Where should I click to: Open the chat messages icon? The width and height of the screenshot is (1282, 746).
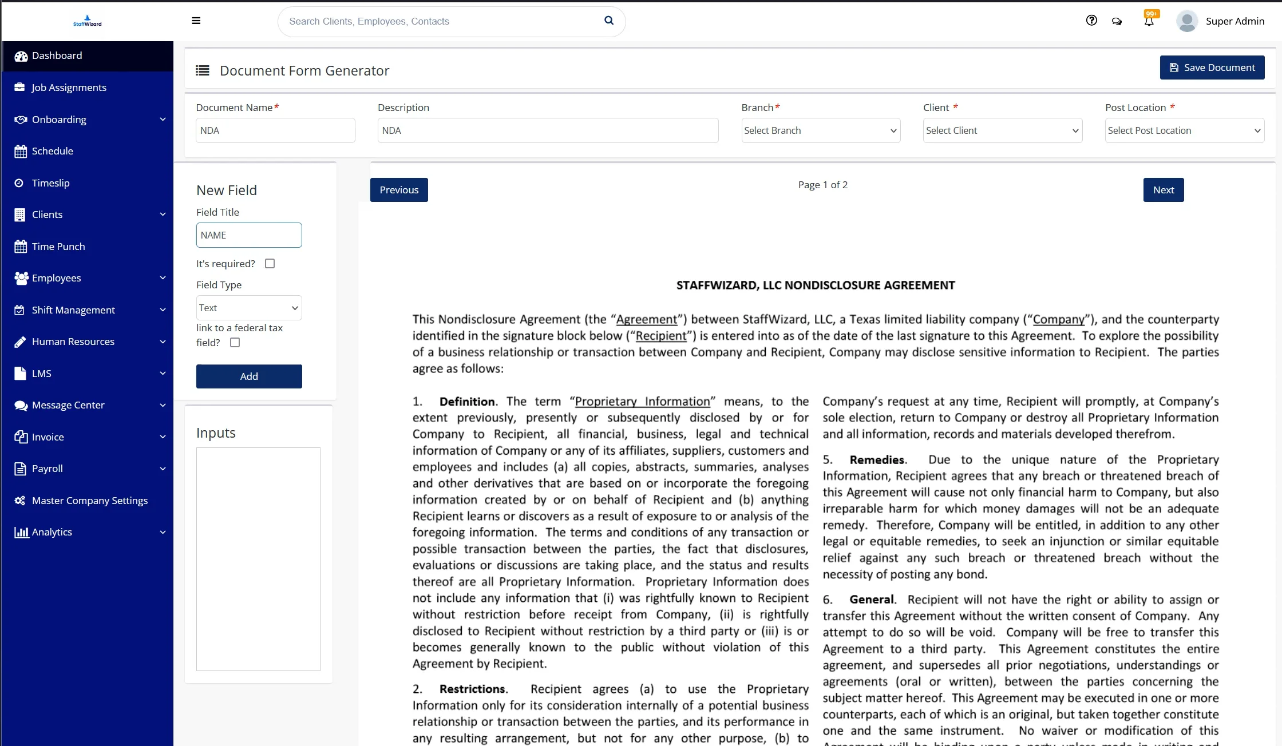(x=1117, y=21)
